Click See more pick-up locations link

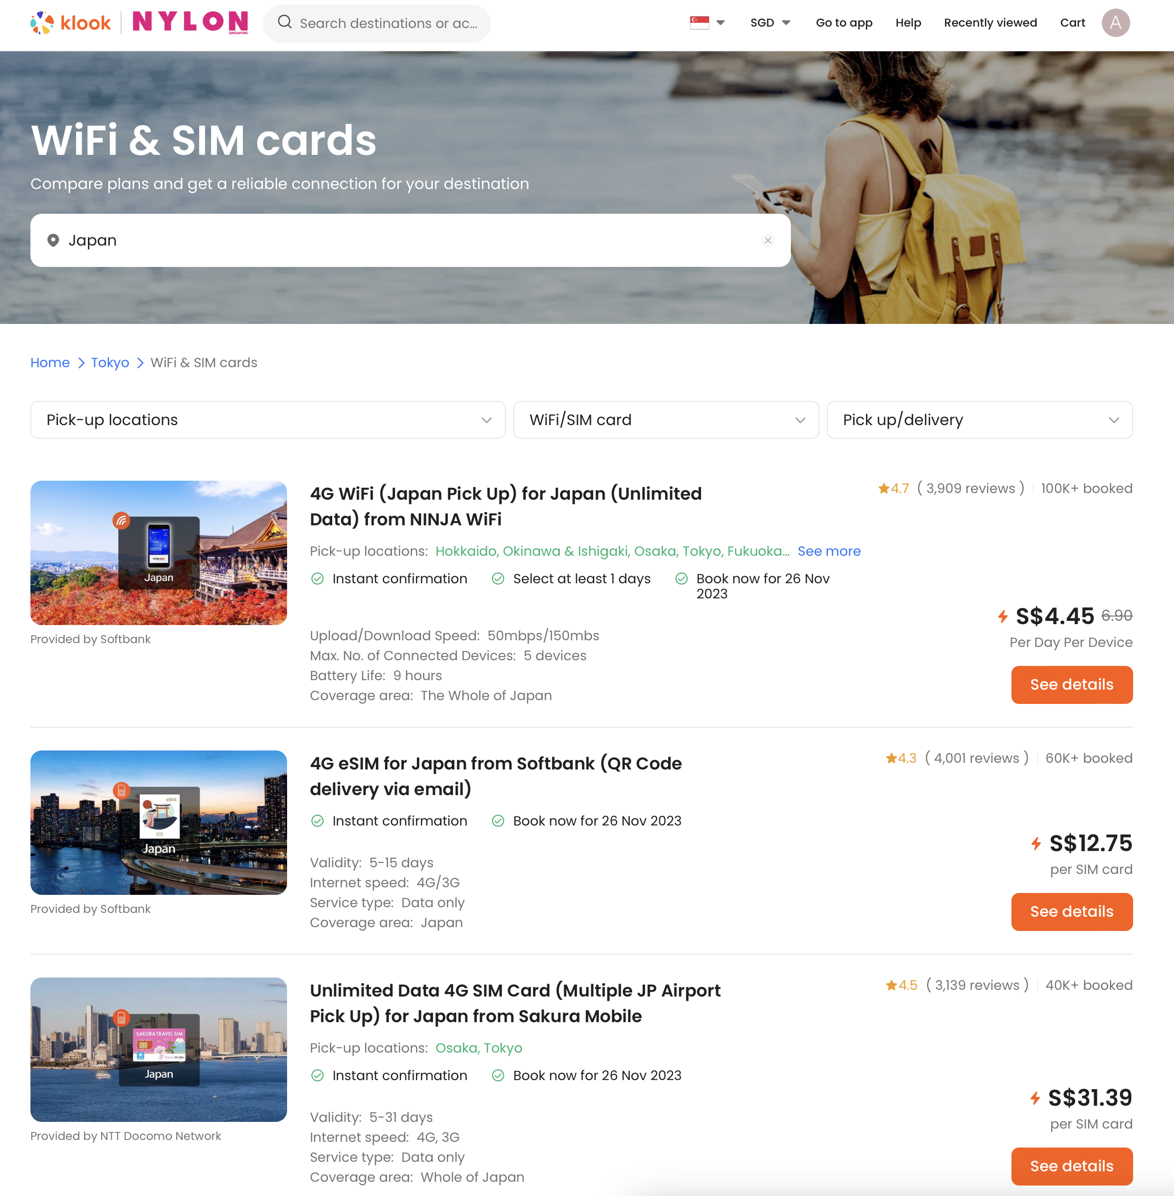pyautogui.click(x=829, y=551)
